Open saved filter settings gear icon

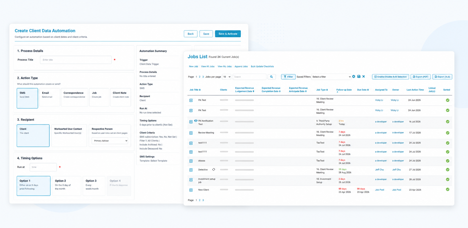(354, 77)
